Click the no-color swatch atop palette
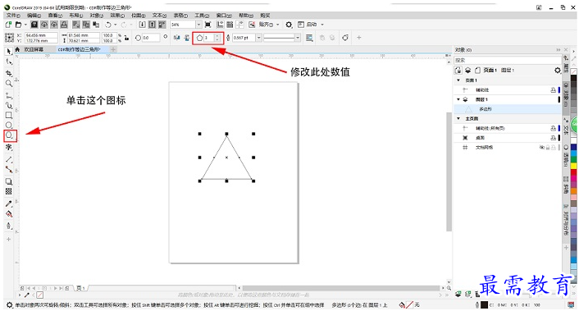The height and width of the screenshot is (311, 579). coord(573,71)
